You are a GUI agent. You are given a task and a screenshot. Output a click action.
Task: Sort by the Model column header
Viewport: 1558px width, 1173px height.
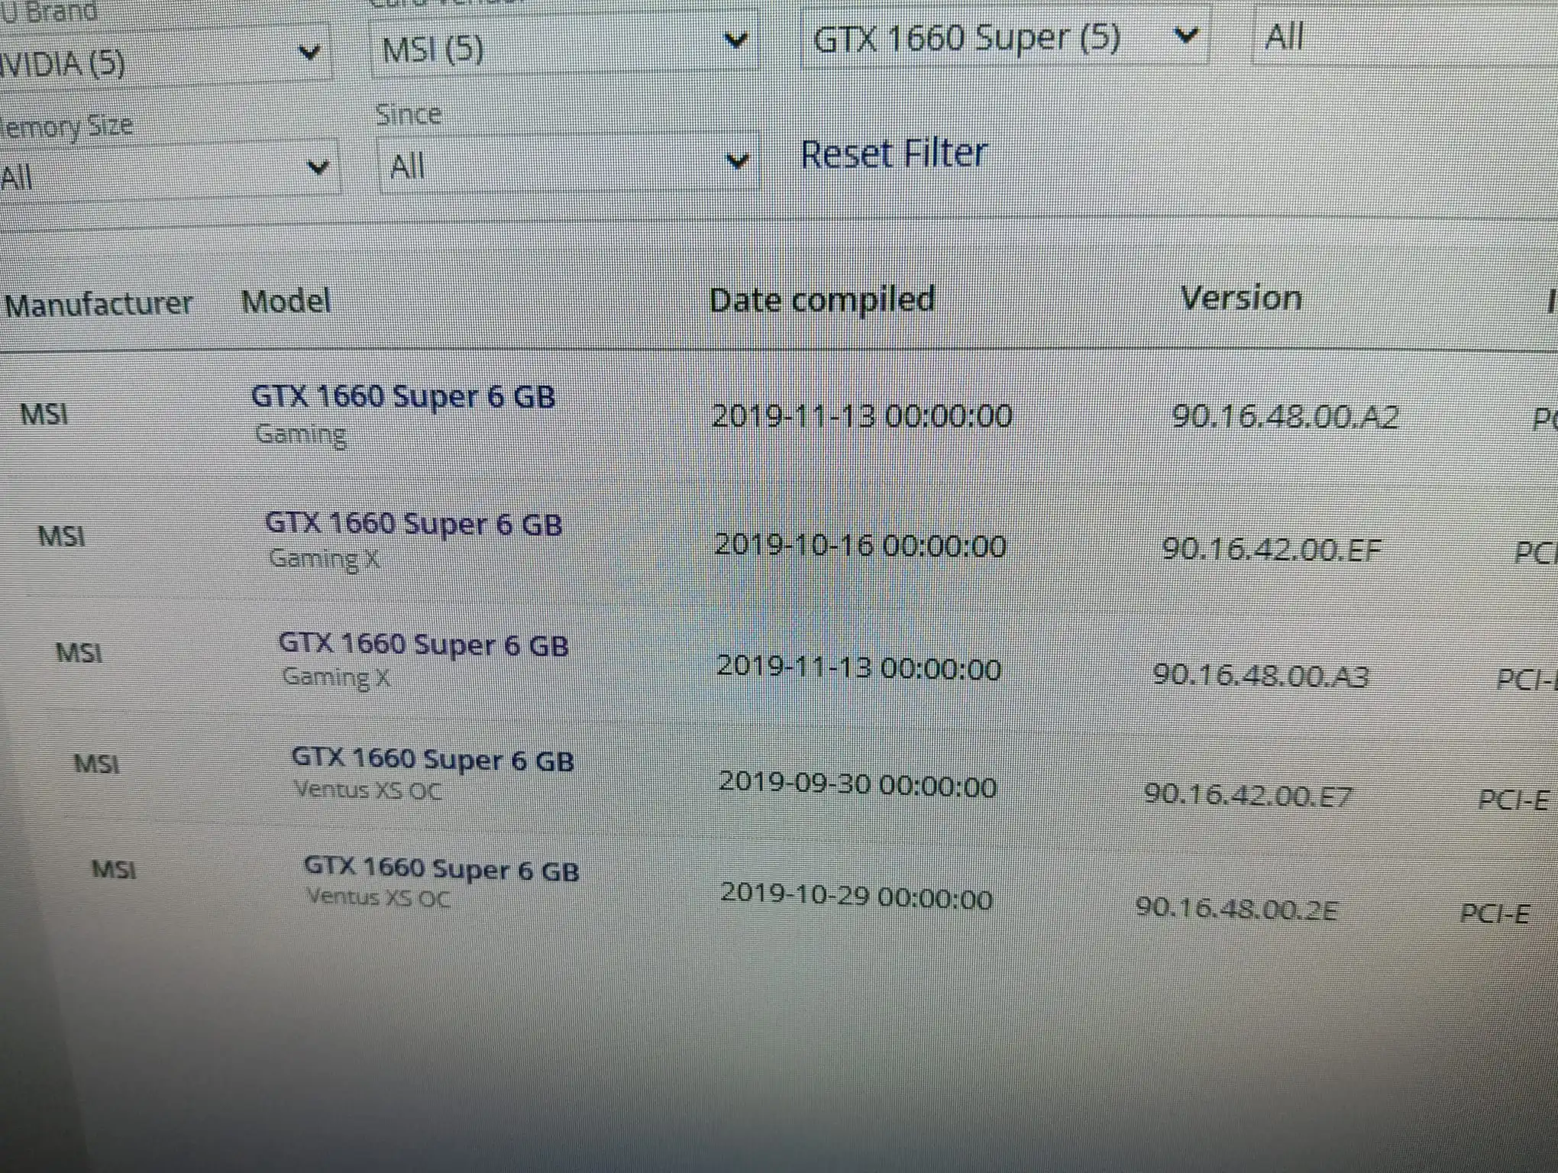pyautogui.click(x=286, y=301)
